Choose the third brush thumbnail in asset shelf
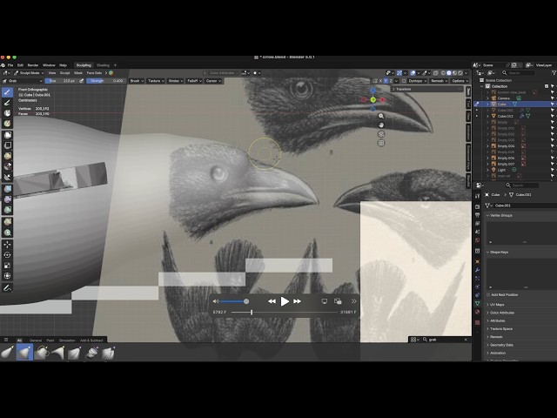 click(41, 353)
